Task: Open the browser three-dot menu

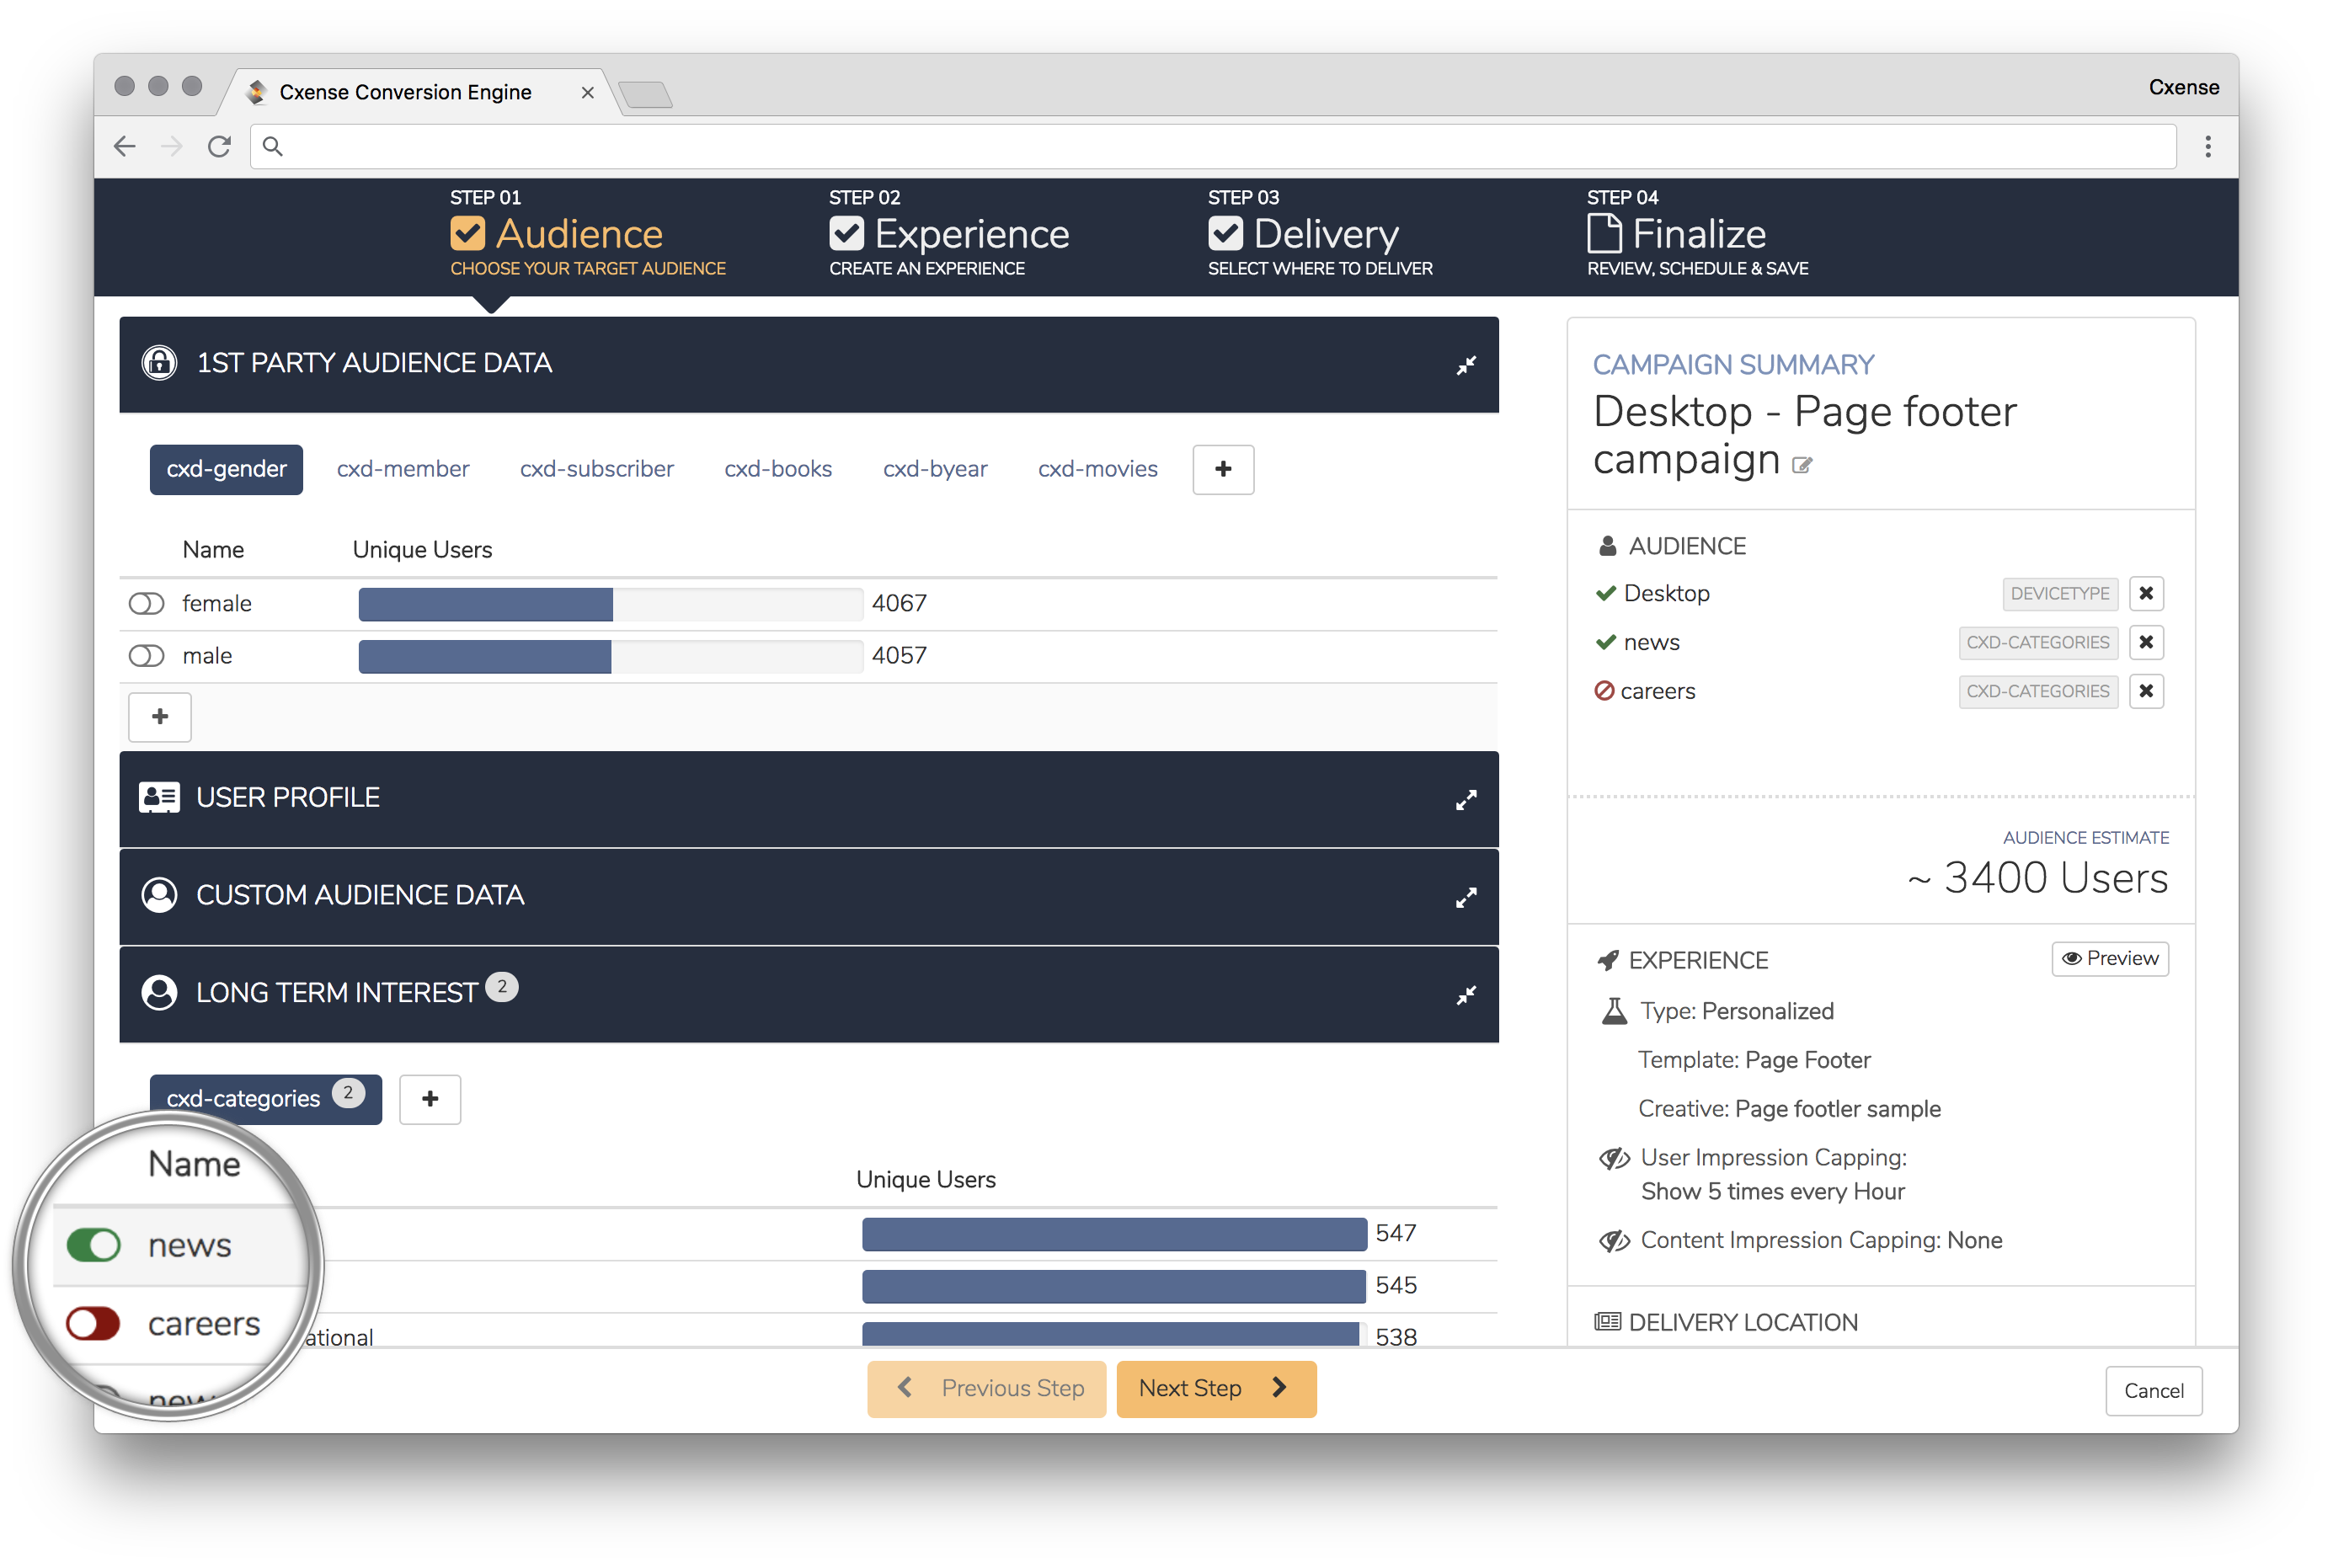Action: click(x=2207, y=147)
